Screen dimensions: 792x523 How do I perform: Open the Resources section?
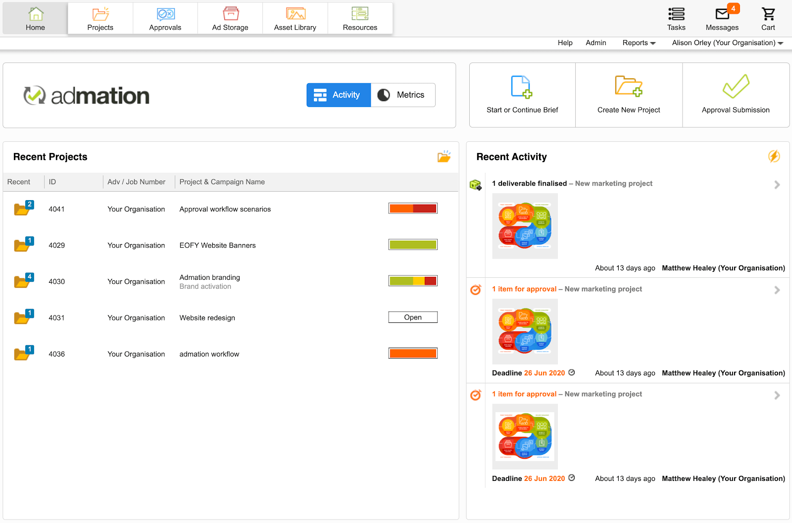[x=360, y=18]
